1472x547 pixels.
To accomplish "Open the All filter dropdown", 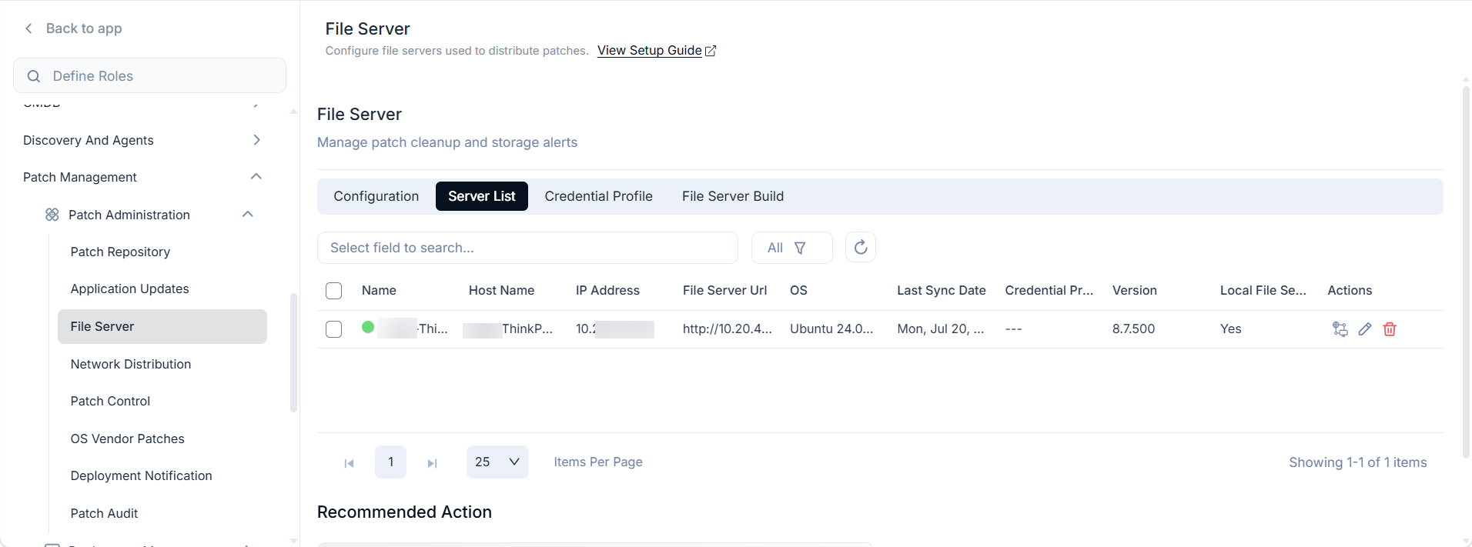I will click(x=791, y=248).
